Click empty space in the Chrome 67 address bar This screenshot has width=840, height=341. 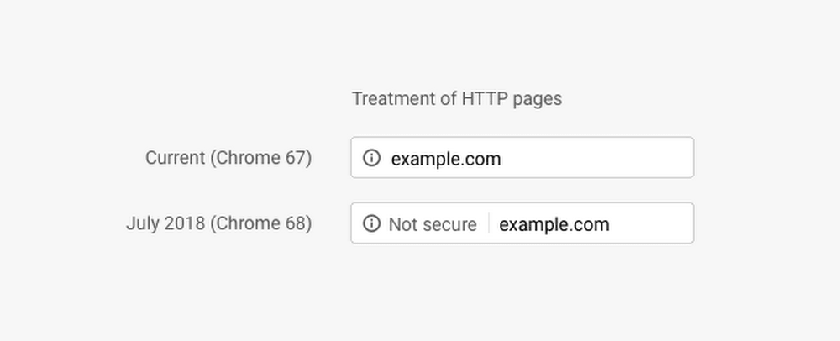coord(605,158)
